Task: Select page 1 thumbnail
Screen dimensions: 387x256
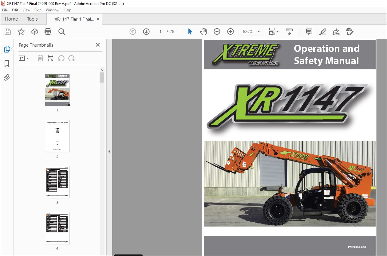Action: (57, 90)
